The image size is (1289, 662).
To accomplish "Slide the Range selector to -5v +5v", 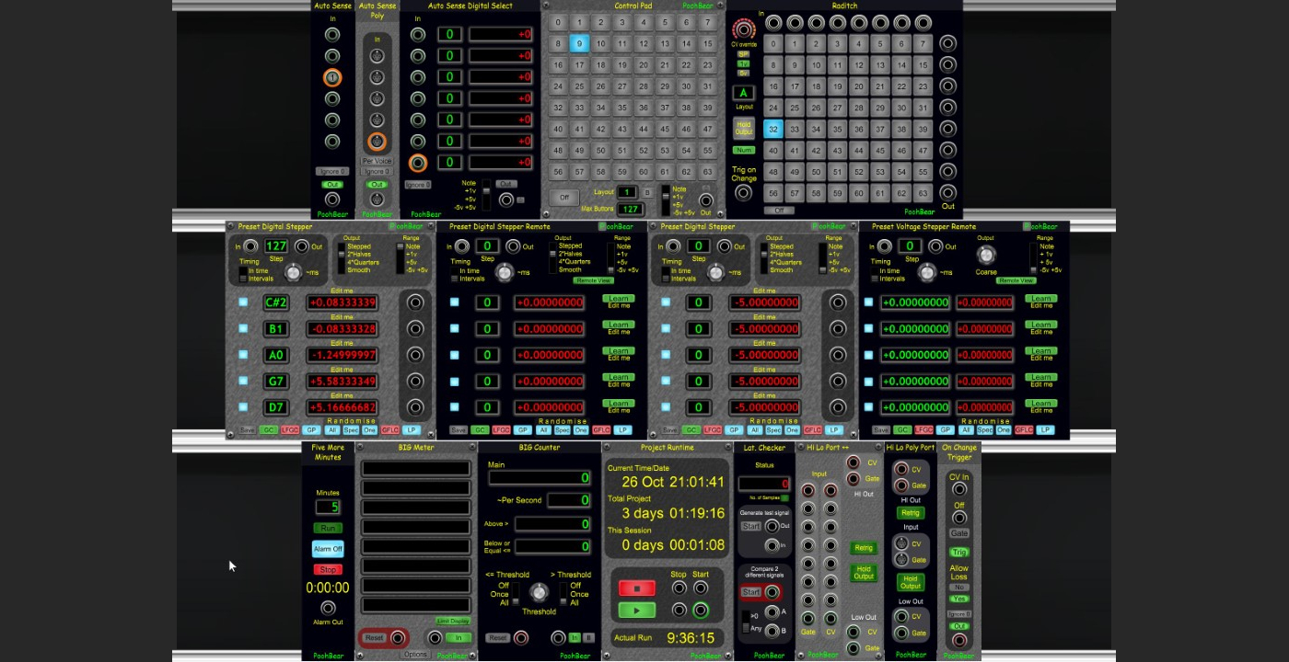I will [x=401, y=269].
